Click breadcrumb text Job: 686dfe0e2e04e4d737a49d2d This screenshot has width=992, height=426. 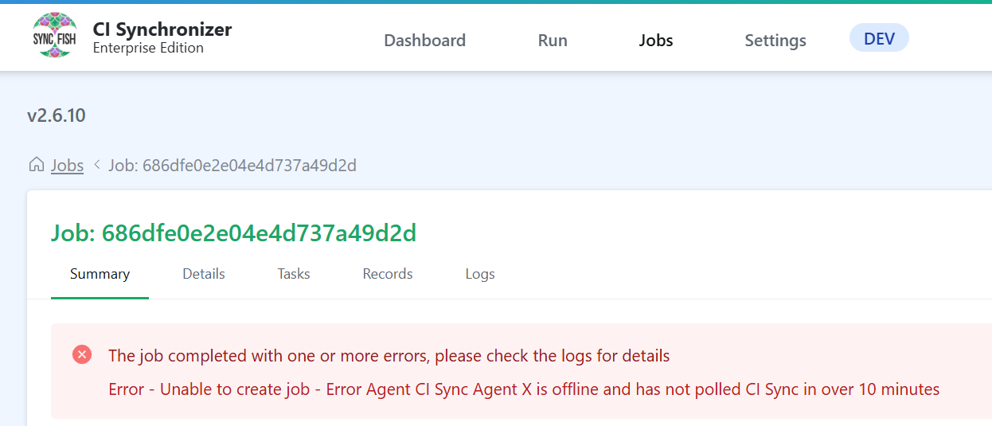(232, 166)
